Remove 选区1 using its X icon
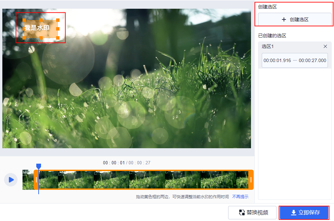 click(325, 46)
